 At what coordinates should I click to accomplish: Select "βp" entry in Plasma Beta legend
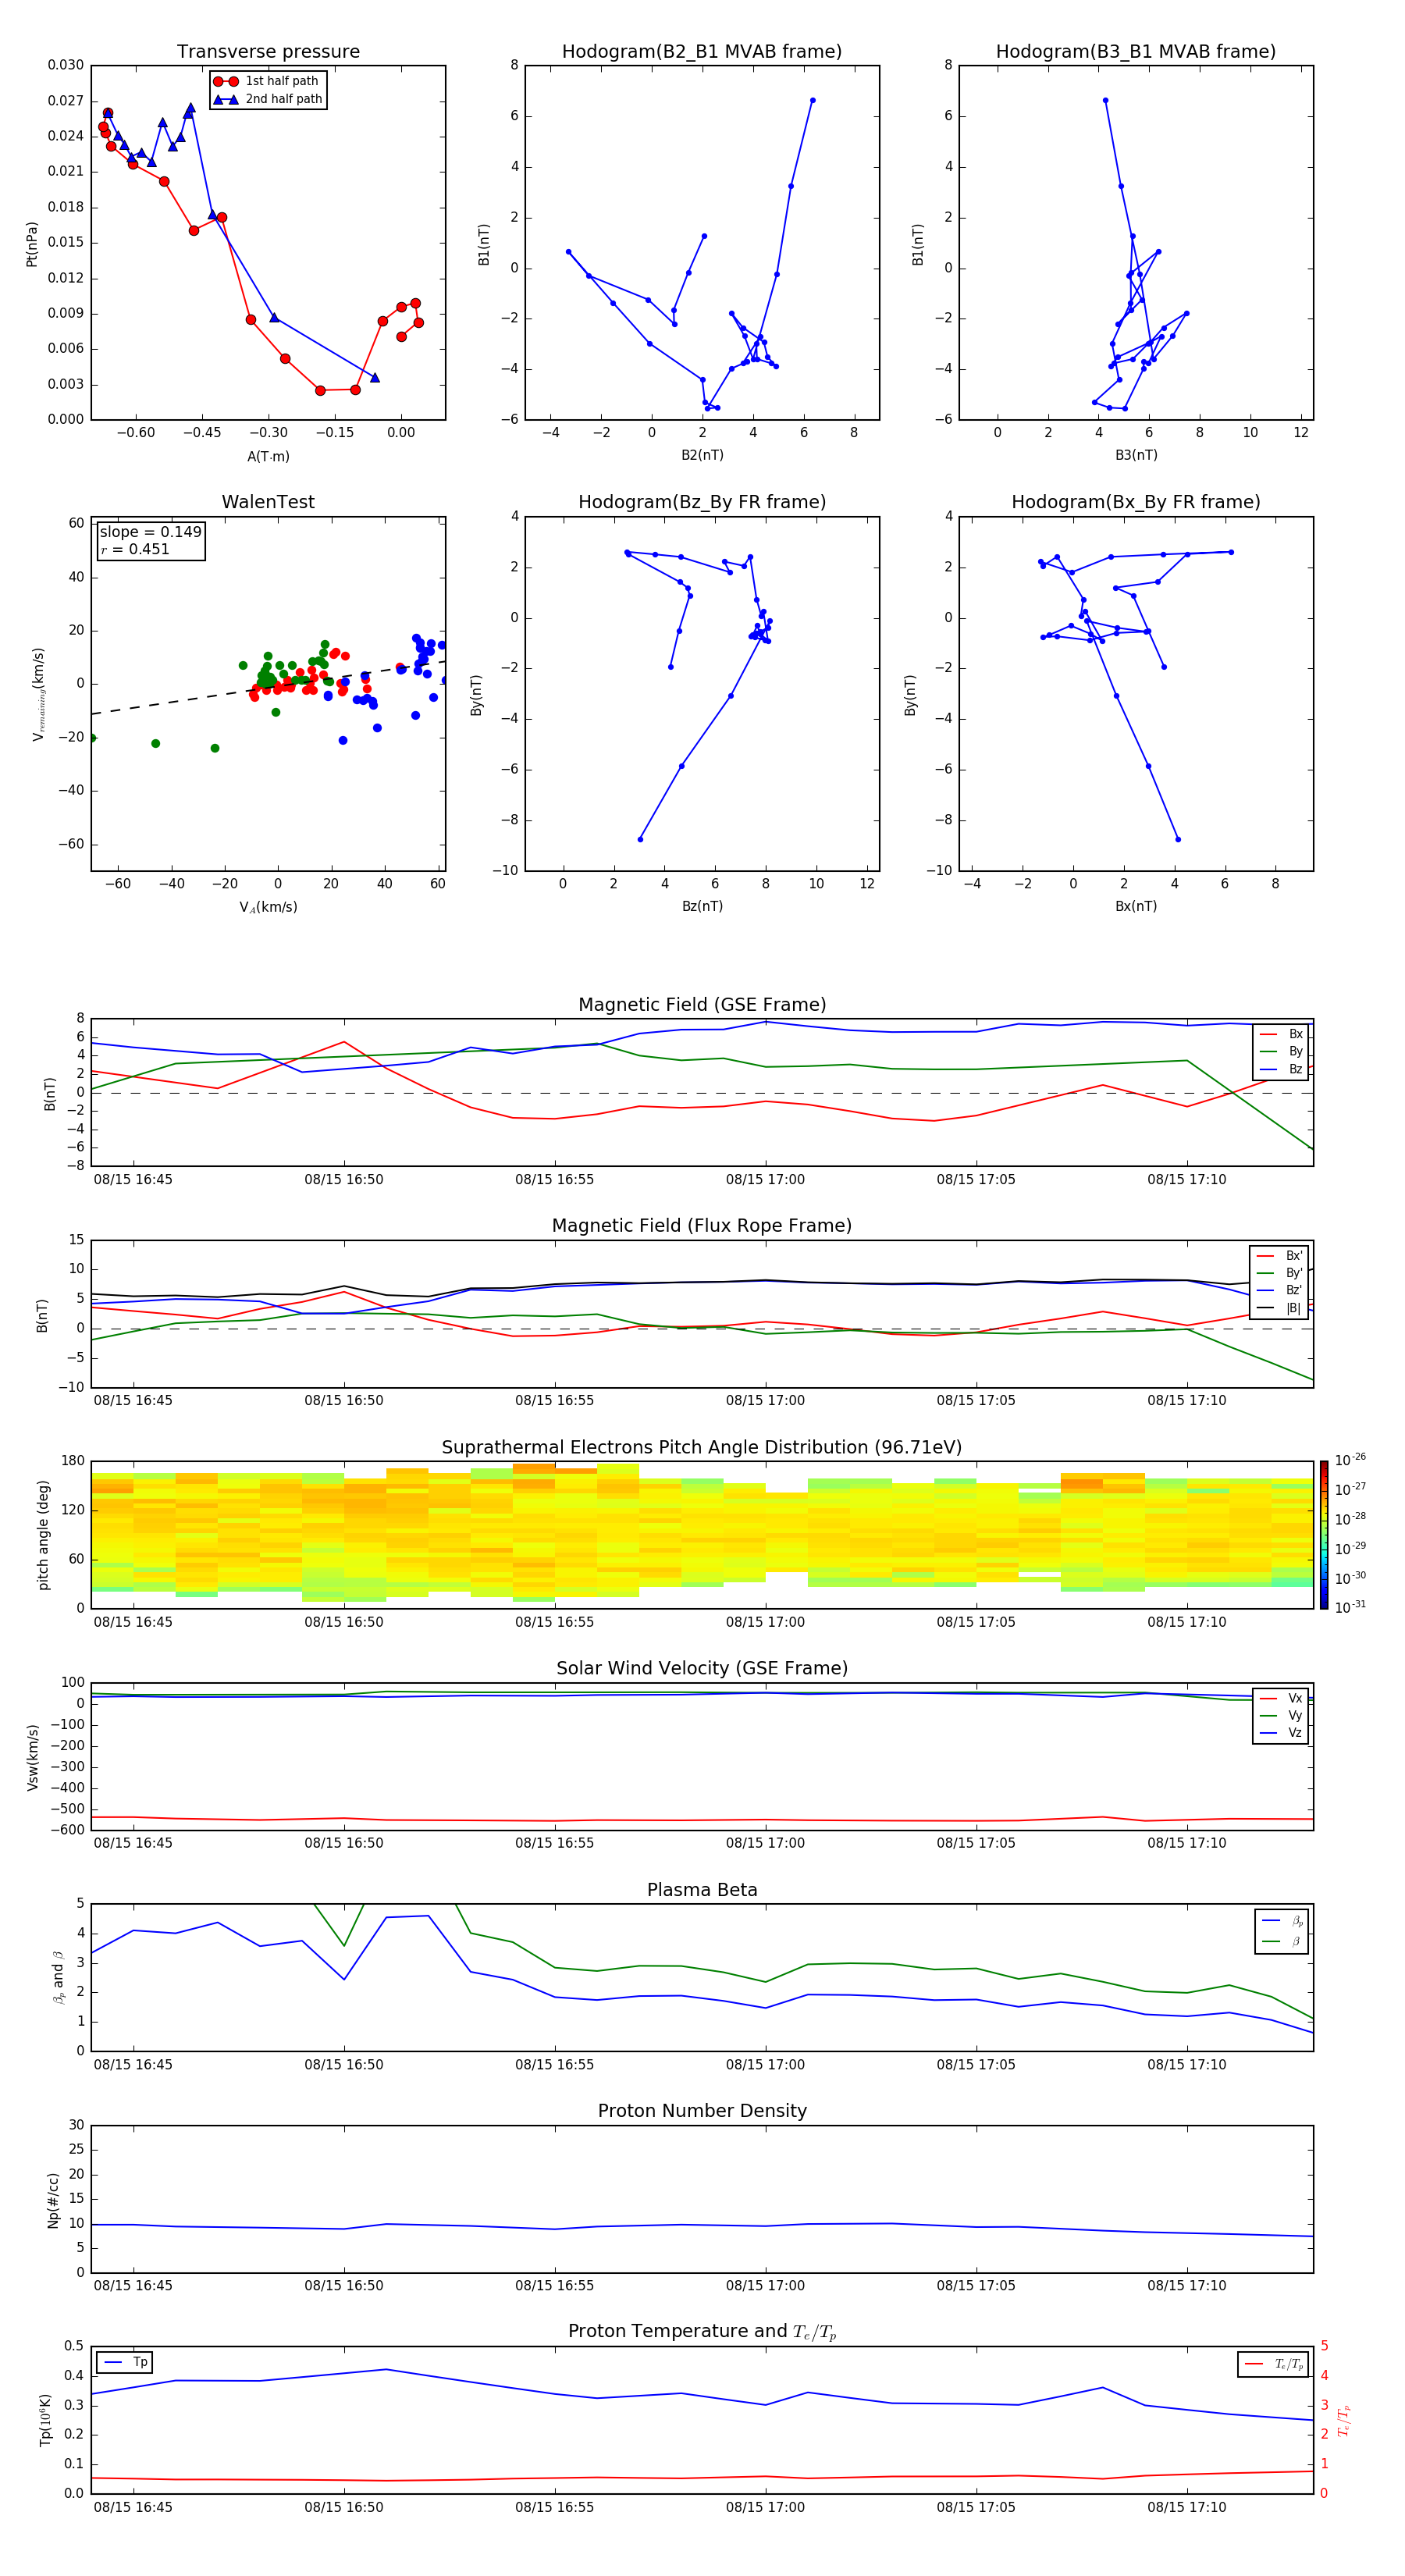[1282, 1921]
